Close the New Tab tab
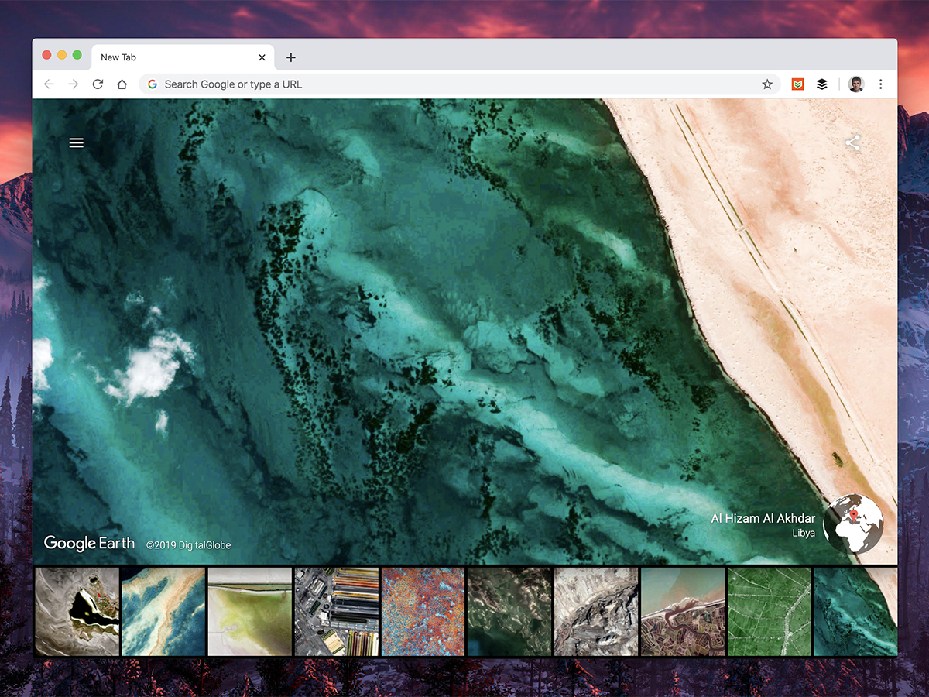The image size is (929, 697). (262, 57)
